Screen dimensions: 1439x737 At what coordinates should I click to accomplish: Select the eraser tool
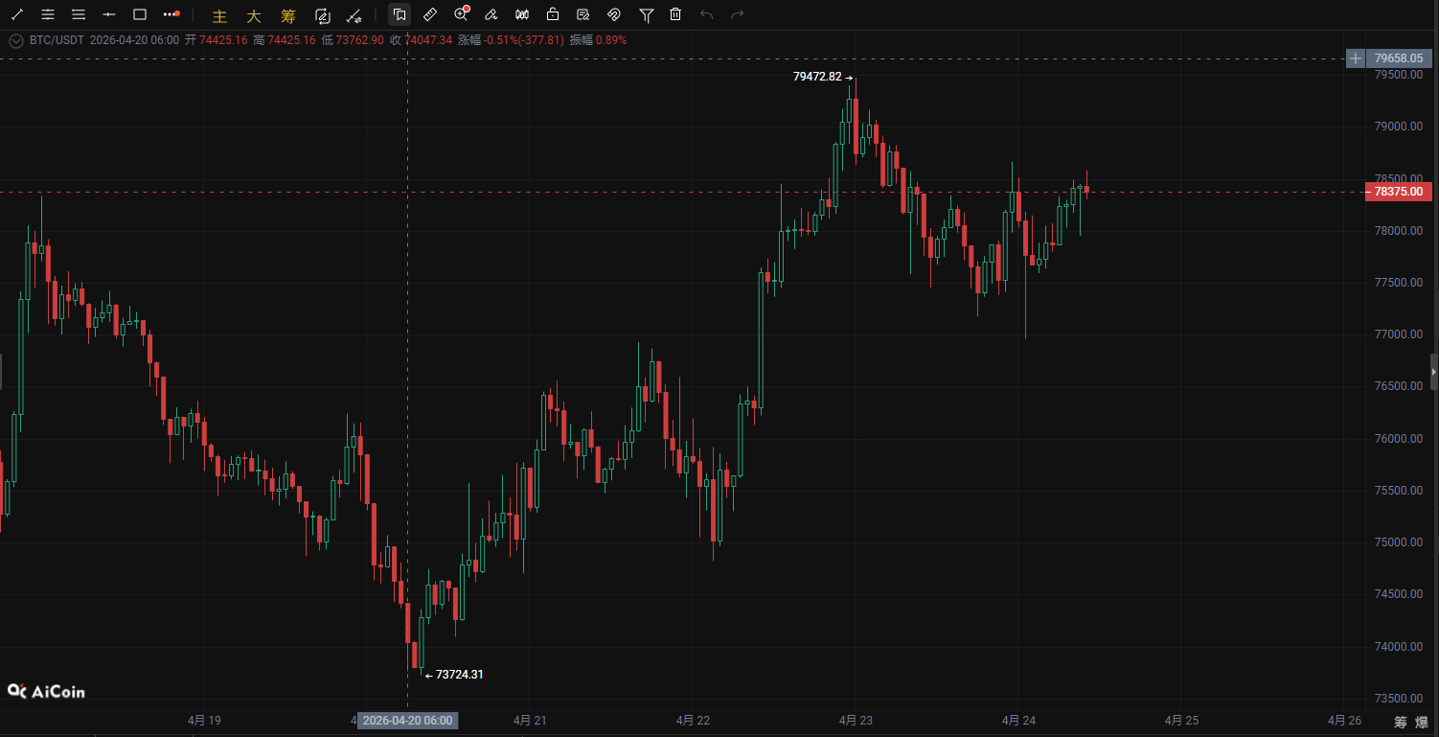491,14
